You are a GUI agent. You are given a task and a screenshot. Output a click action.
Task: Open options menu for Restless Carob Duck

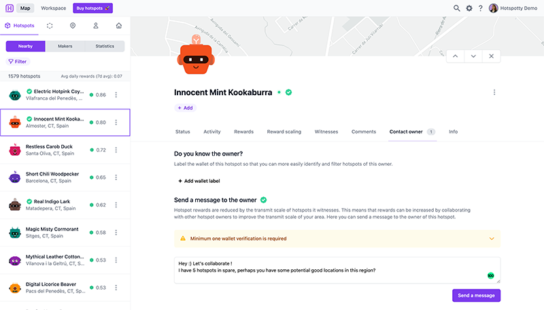[116, 150]
